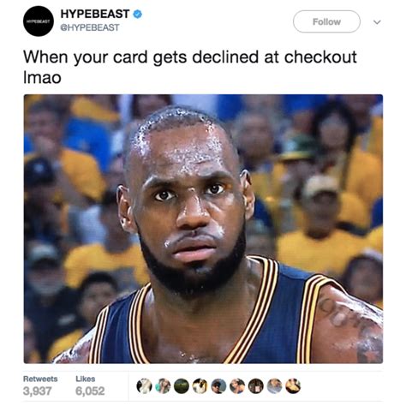Click the seventh dark brown liker avatar

coord(256,386)
